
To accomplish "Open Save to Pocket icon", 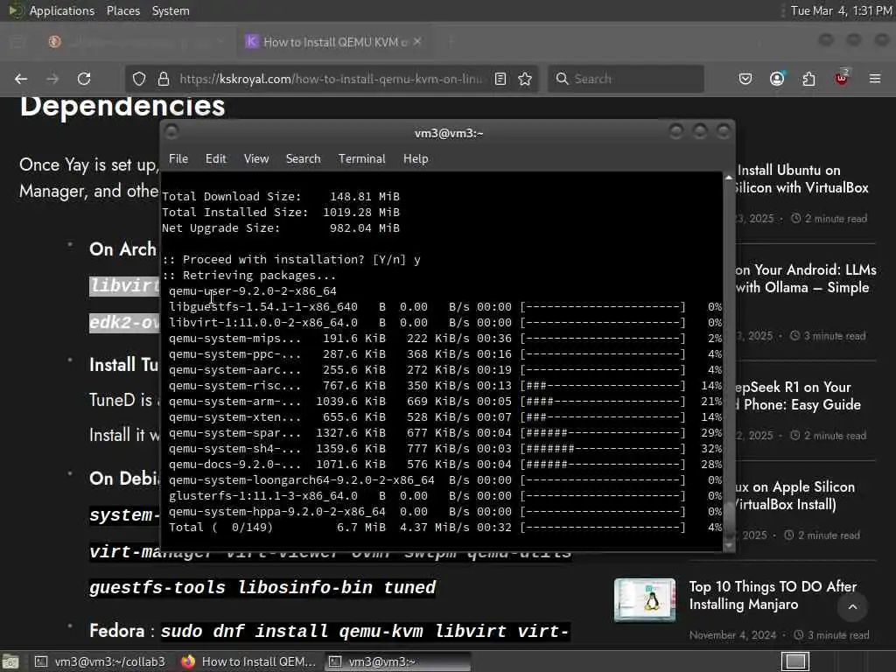I will point(745,79).
